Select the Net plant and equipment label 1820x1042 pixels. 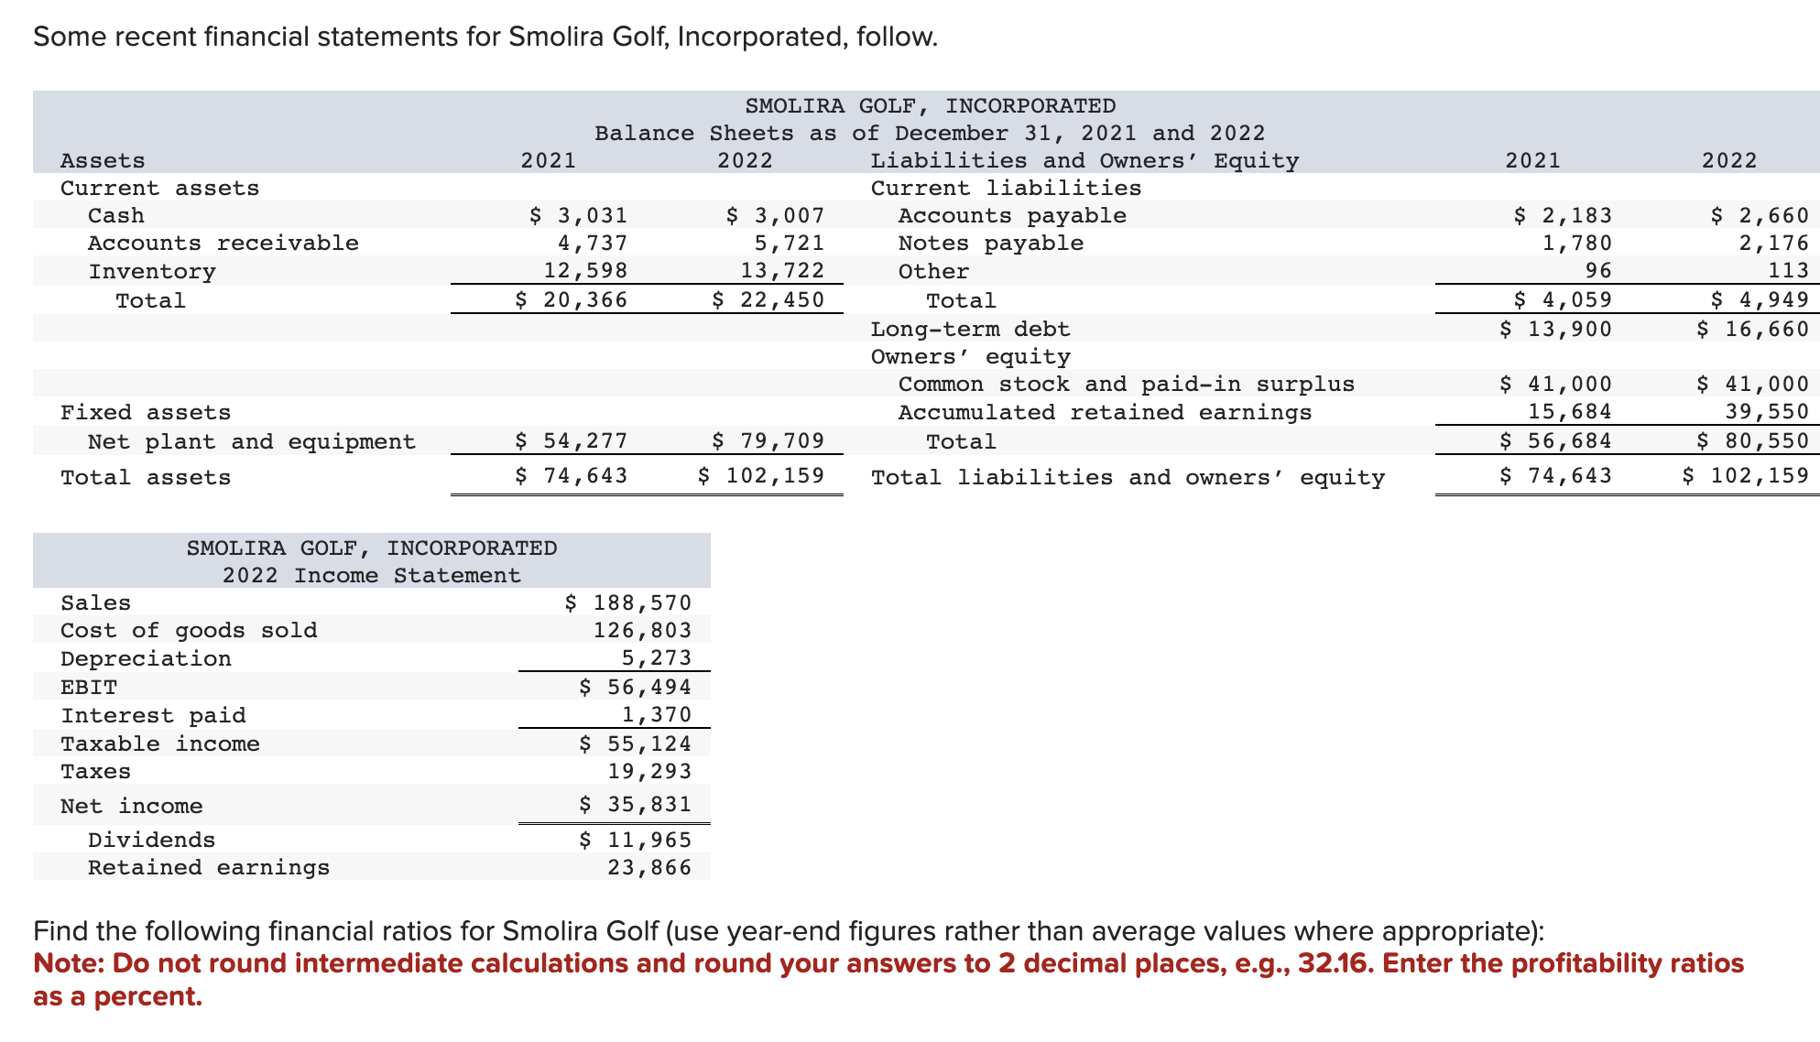[252, 441]
